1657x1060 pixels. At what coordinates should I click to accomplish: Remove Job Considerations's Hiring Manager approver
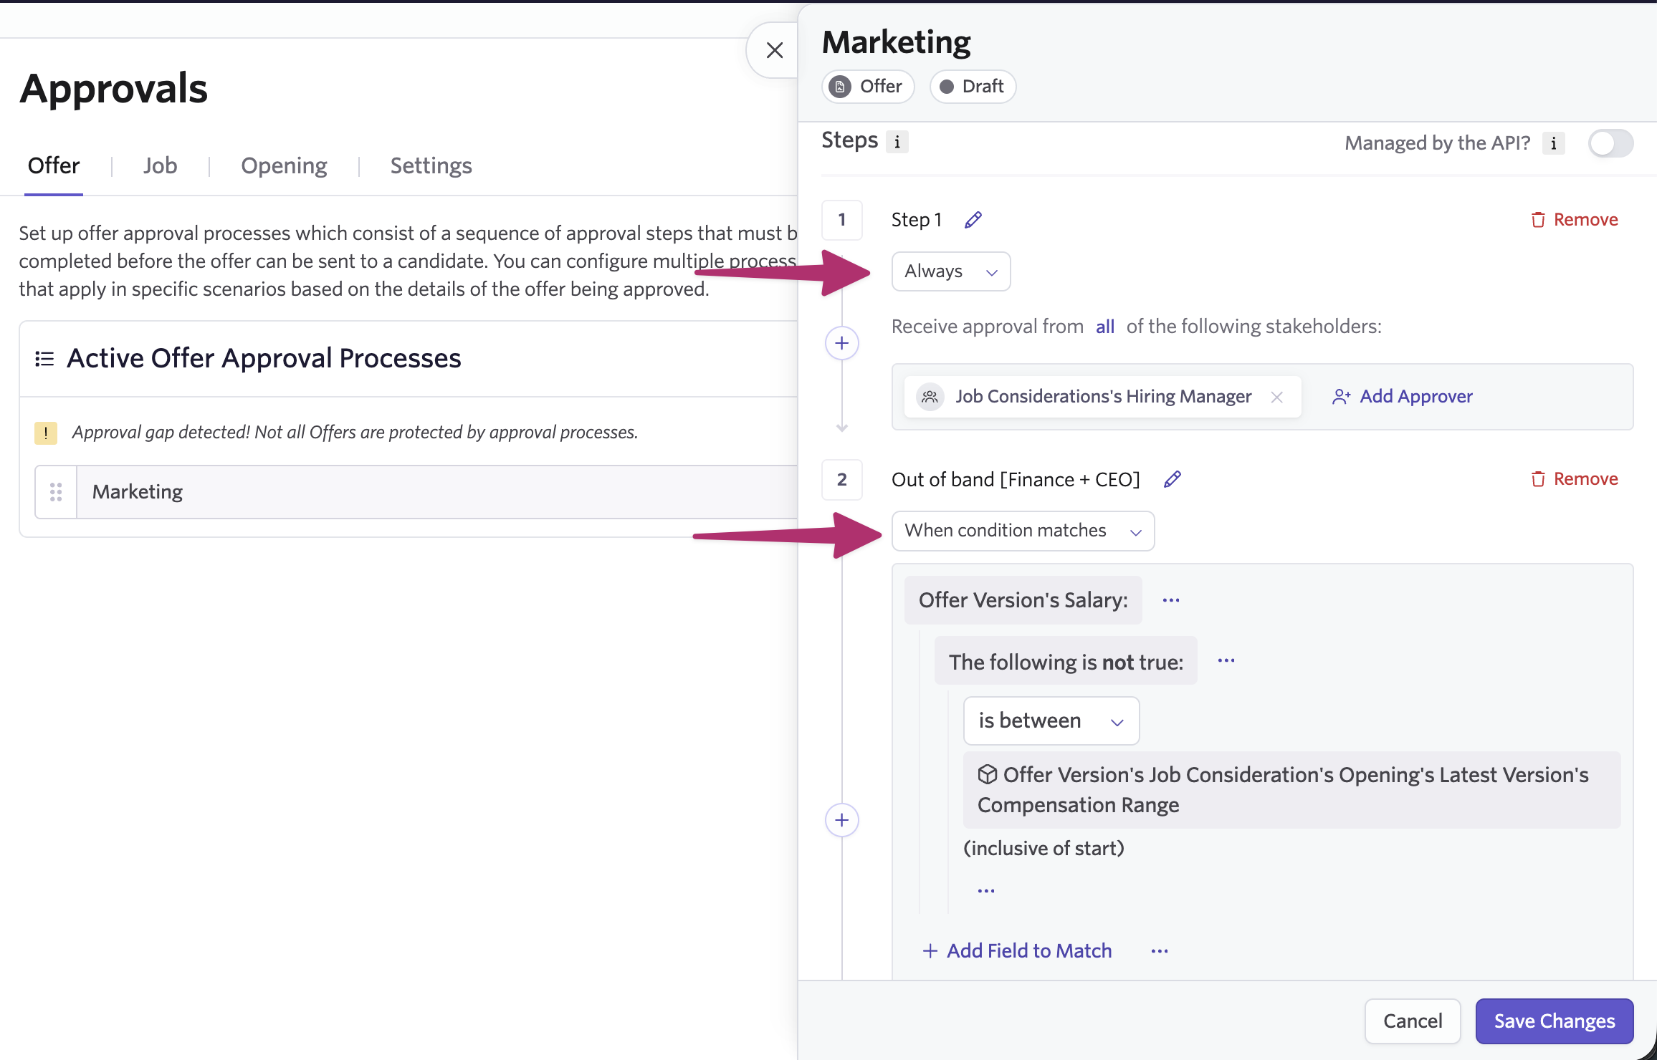pyautogui.click(x=1276, y=397)
